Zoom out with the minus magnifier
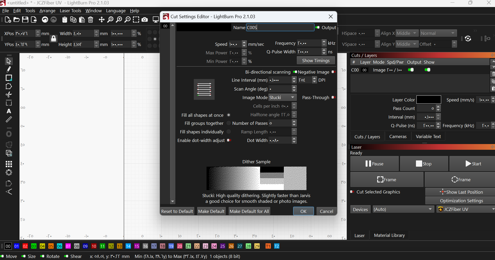 pyautogui.click(x=127, y=20)
